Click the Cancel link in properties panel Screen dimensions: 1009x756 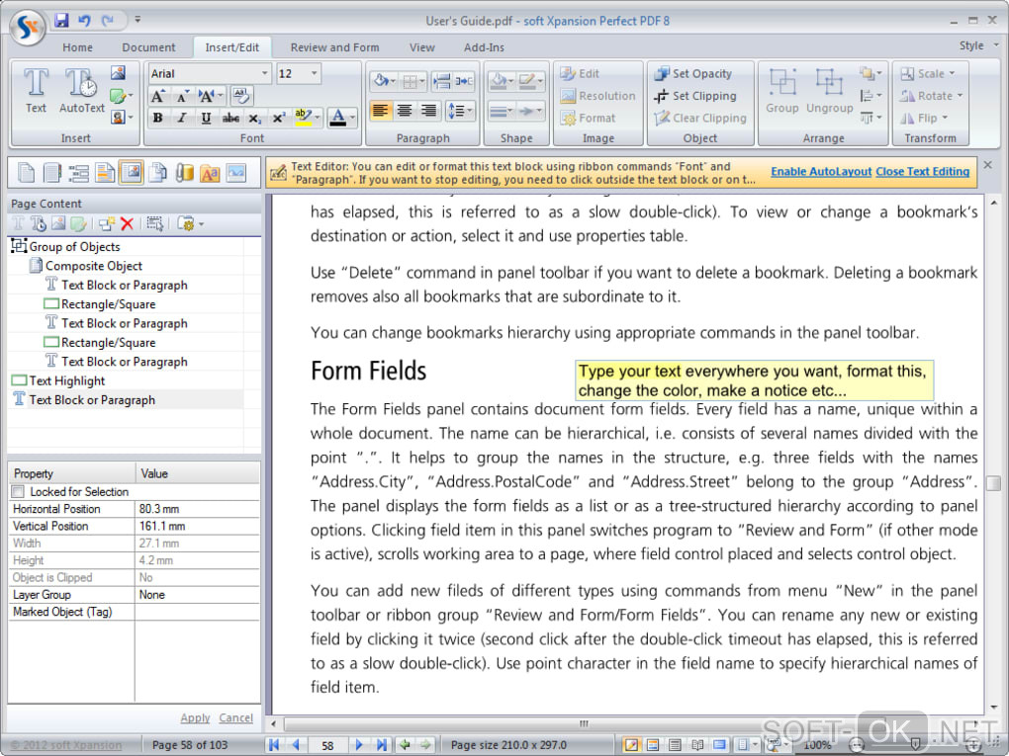click(x=235, y=717)
